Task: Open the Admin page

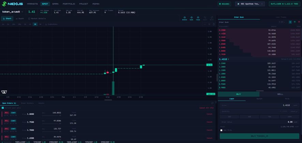Action: [96, 4]
